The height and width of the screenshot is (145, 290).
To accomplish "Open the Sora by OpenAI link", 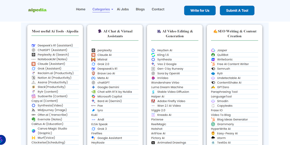I will (x=169, y=73).
